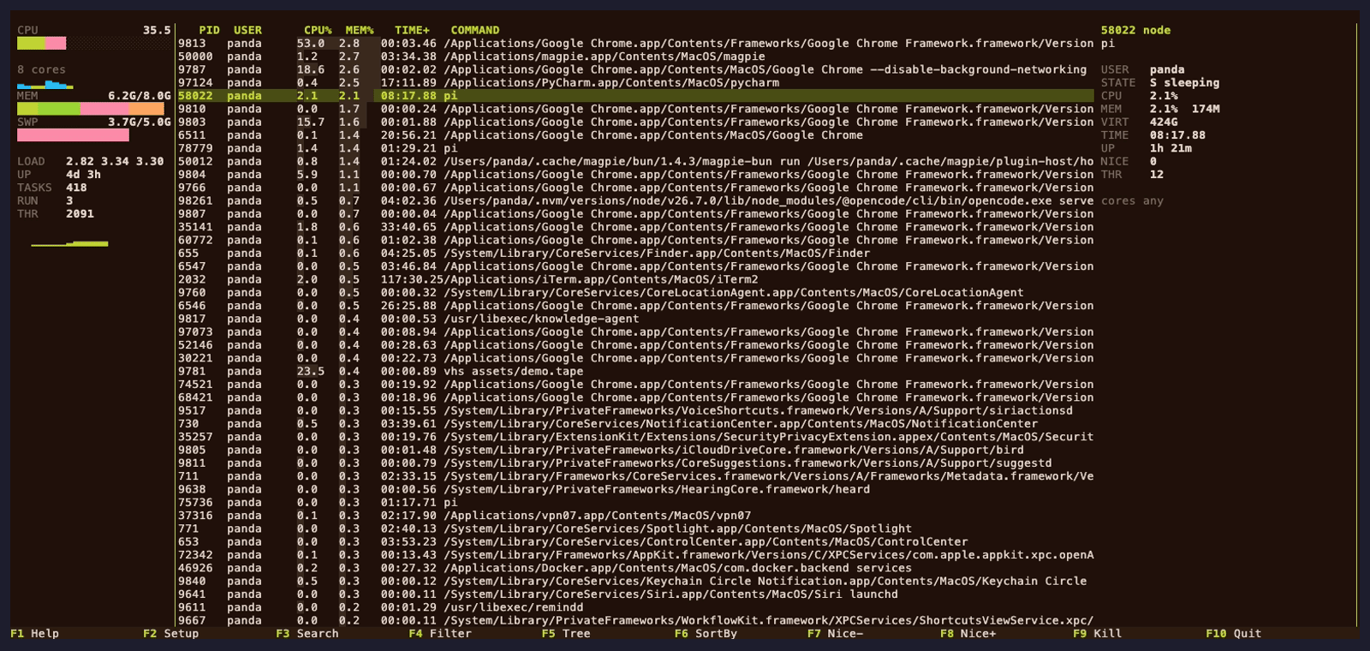The height and width of the screenshot is (651, 1370).
Task: Click F7 Nice- to lower niceness
Action: pyautogui.click(x=835, y=634)
